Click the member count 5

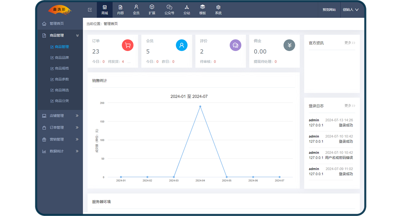click(x=148, y=52)
